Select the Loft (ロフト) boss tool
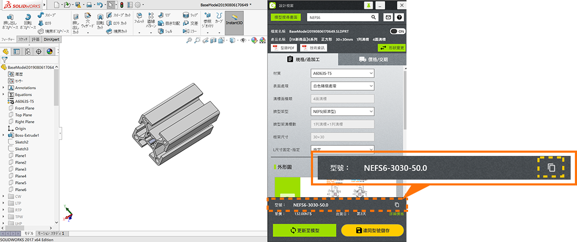Viewport: 577px width, 242px height. (x=45, y=23)
